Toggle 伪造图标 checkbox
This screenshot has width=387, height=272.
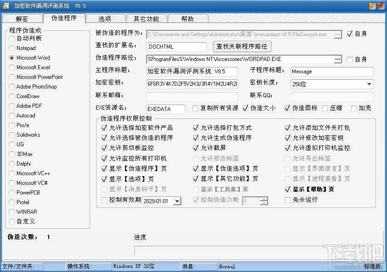pyautogui.click(x=287, y=108)
